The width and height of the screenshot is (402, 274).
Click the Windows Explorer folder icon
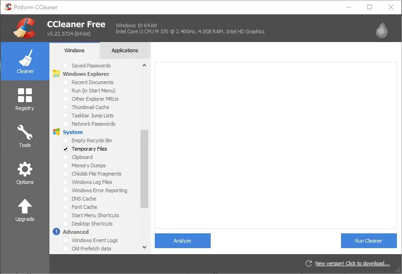click(56, 74)
